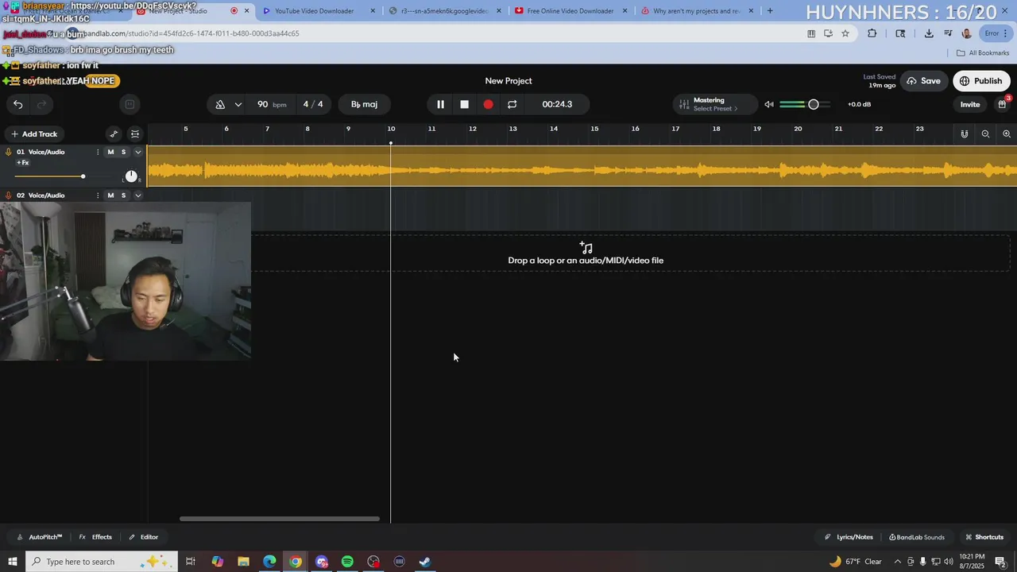The width and height of the screenshot is (1017, 572).
Task: Mute the master volume speaker icon
Action: pos(768,104)
